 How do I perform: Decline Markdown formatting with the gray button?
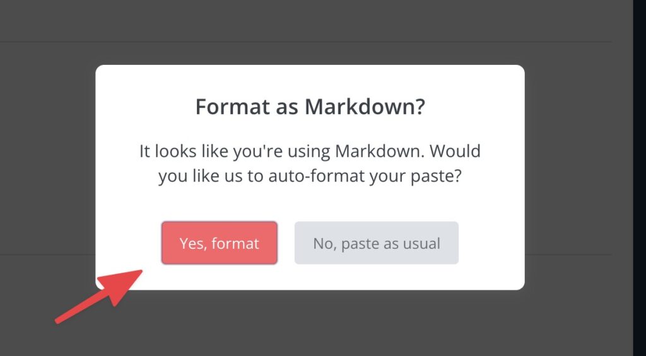click(376, 243)
